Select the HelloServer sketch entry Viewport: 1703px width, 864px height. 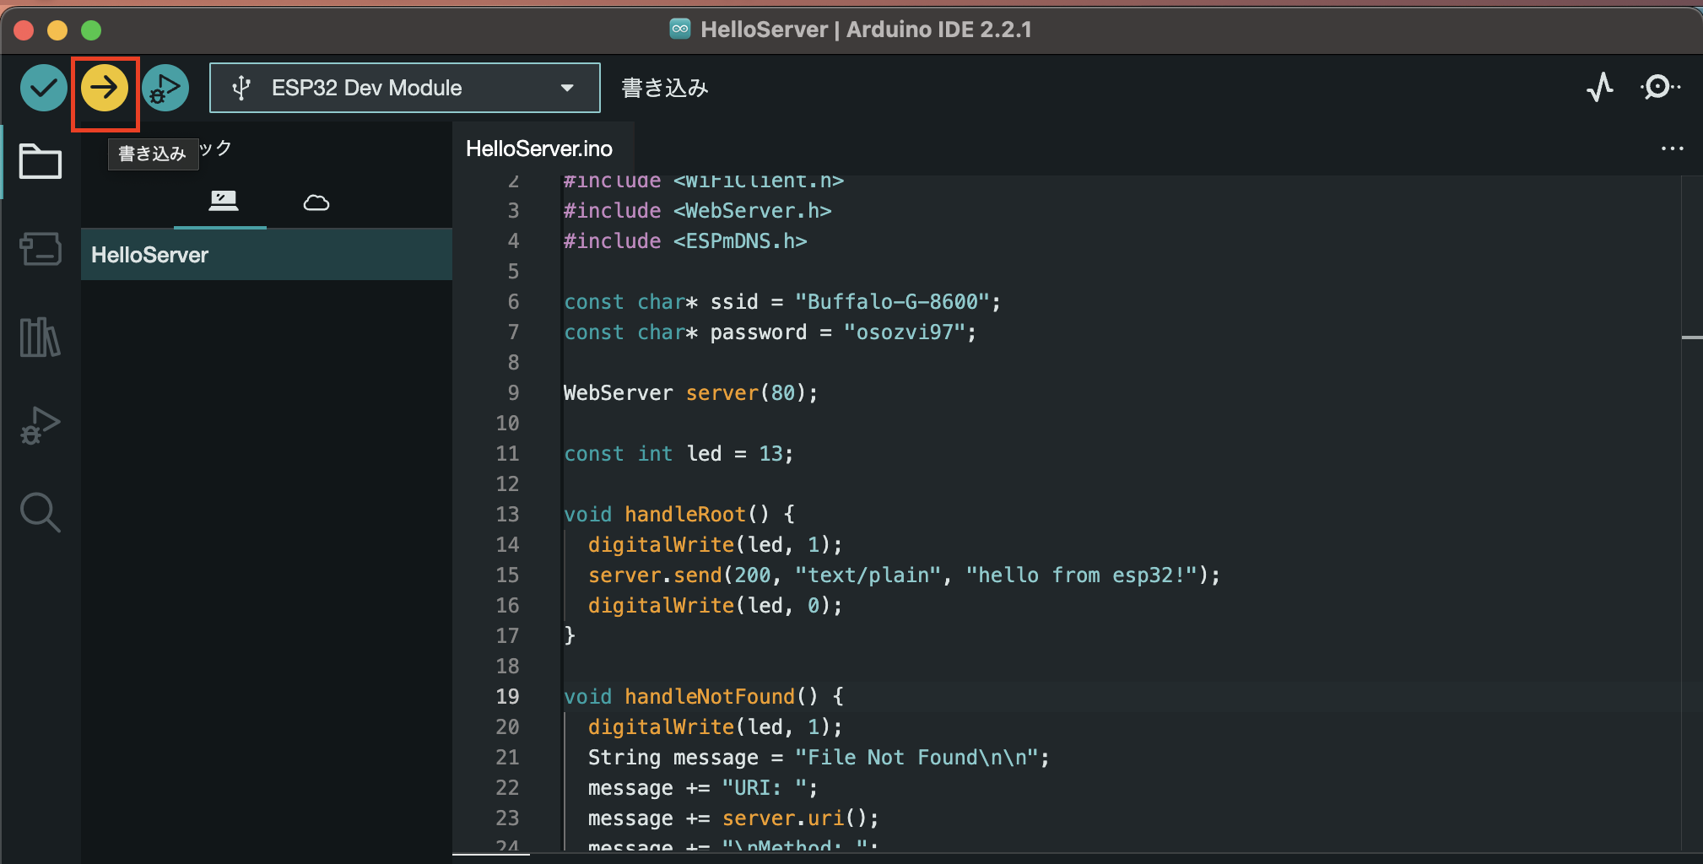click(150, 254)
